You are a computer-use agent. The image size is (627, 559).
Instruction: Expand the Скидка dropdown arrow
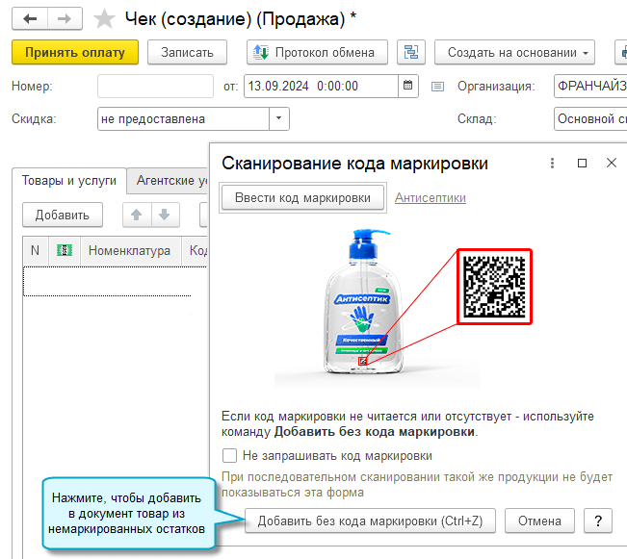[279, 118]
